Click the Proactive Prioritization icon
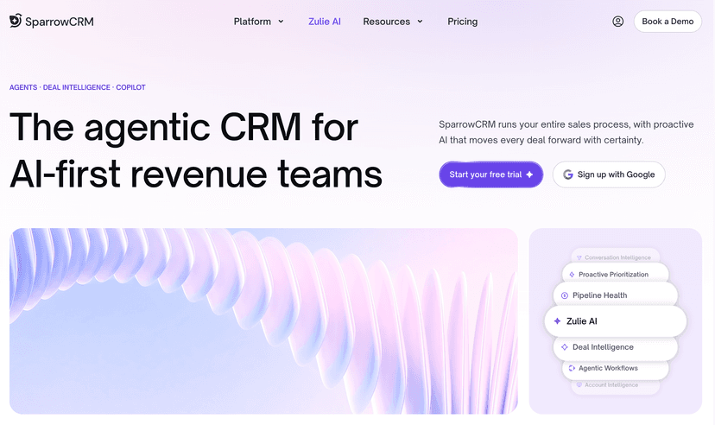This screenshot has height=425, width=715. click(x=572, y=275)
